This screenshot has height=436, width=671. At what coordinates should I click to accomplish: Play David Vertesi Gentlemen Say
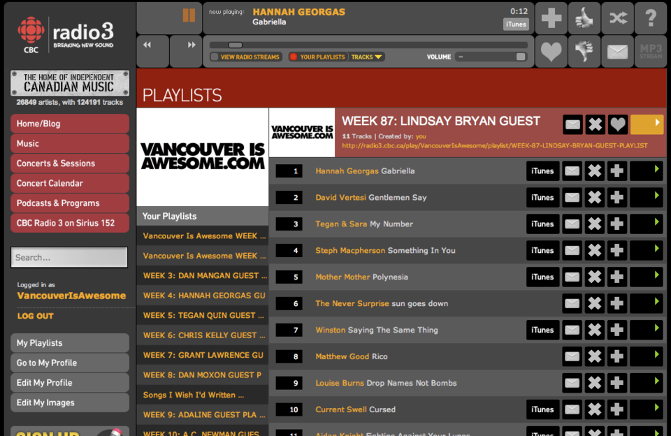[646, 198]
